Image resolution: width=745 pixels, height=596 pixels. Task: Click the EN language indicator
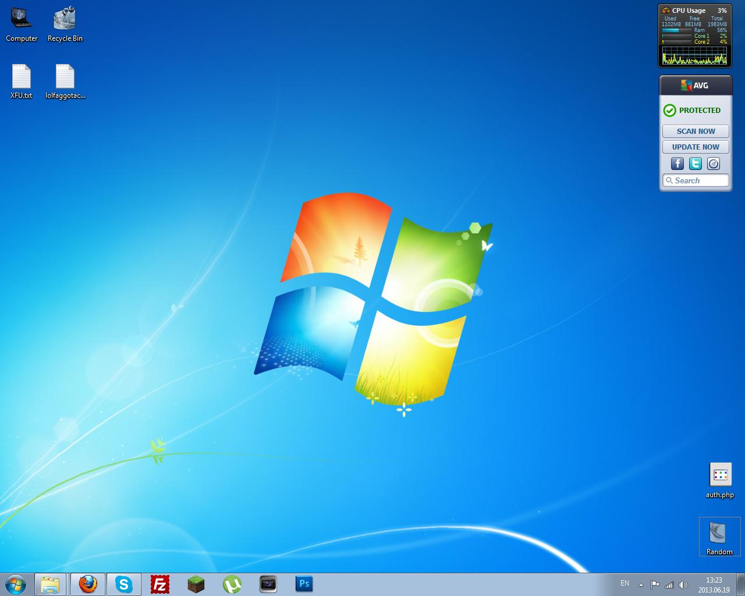625,583
